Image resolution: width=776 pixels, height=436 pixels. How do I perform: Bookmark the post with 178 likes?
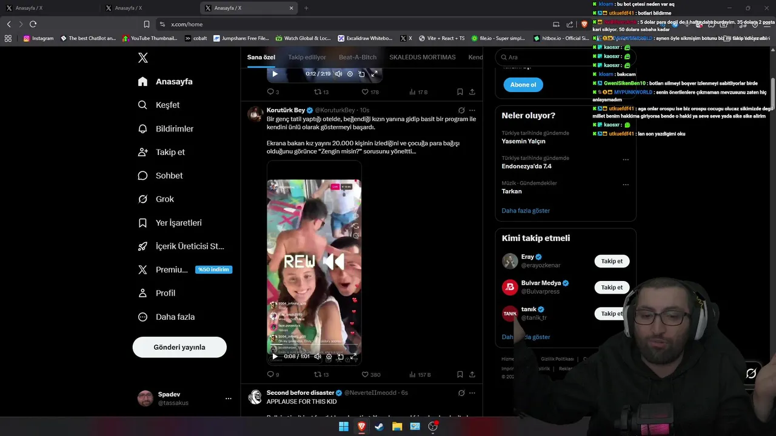point(460,92)
